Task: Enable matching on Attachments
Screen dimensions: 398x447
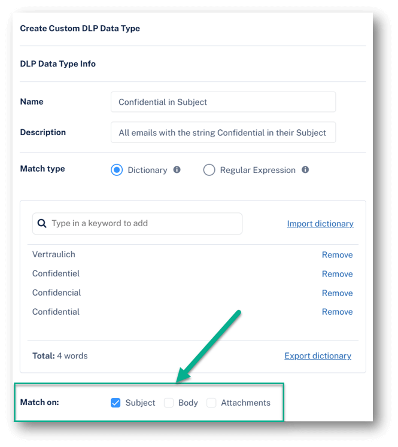Action: click(x=211, y=403)
